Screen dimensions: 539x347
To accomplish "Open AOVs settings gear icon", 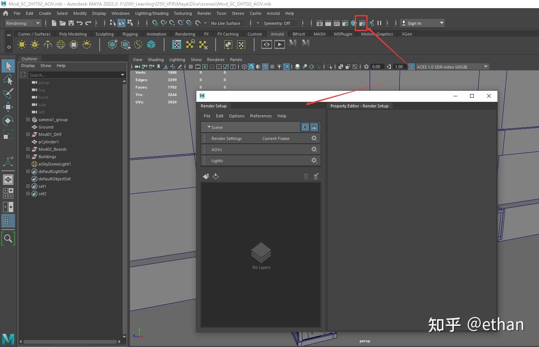I will [314, 149].
